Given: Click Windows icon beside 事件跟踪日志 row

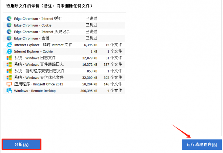Looking at the screenshot, I should click(x=9, y=64).
